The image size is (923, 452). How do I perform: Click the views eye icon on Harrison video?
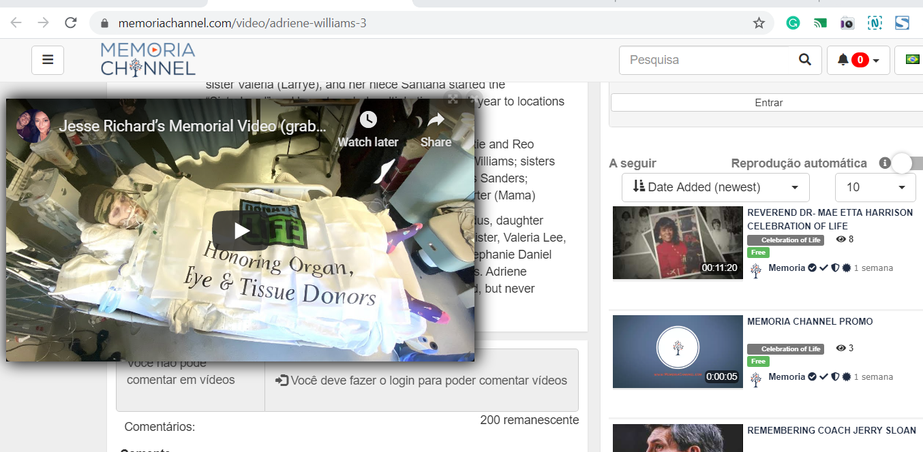(841, 240)
